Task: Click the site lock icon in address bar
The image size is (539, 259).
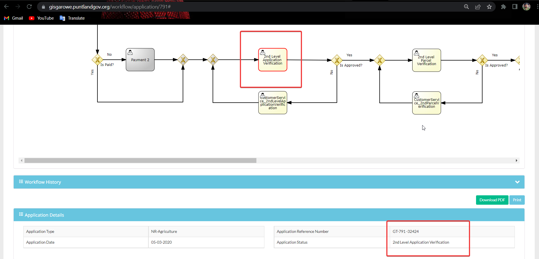Action: [x=43, y=7]
